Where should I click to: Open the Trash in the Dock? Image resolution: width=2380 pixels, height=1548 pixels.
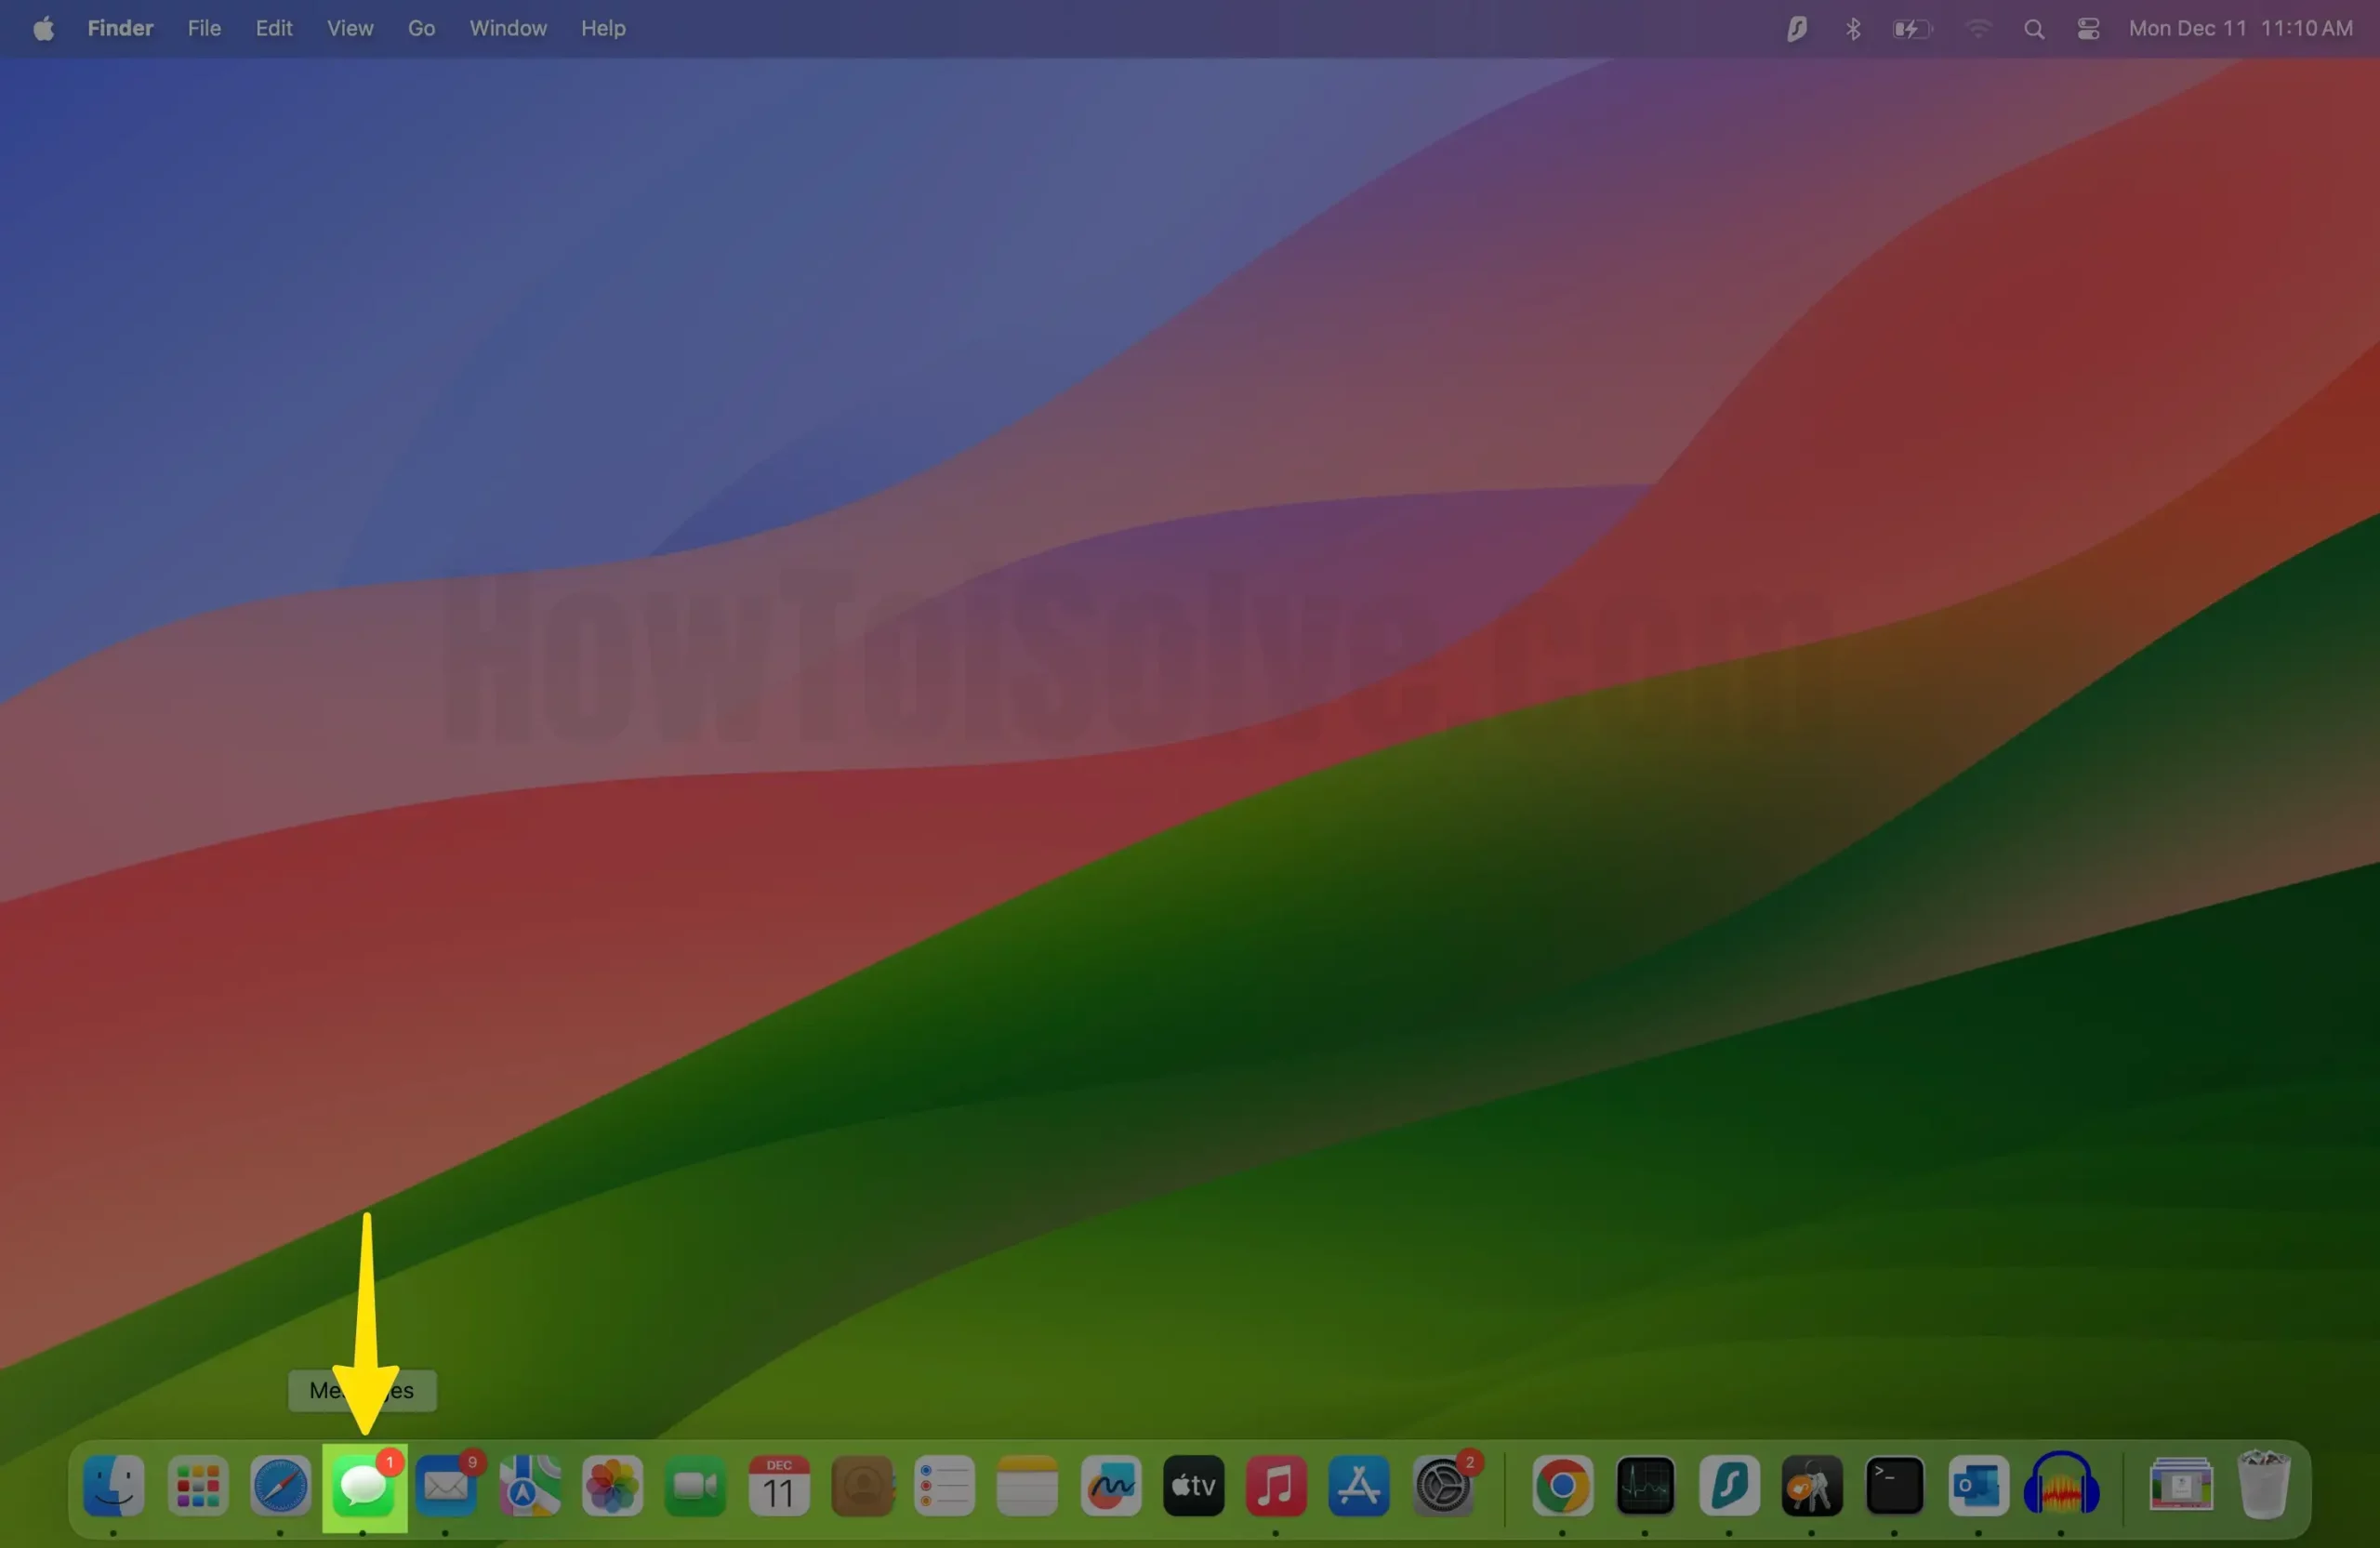pos(2264,1486)
